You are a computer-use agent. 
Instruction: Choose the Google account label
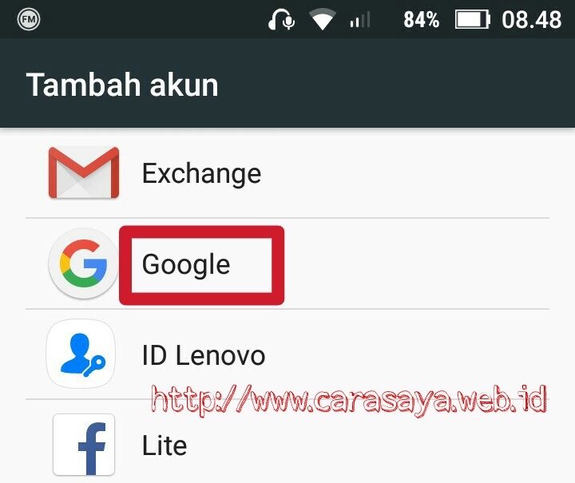(186, 264)
